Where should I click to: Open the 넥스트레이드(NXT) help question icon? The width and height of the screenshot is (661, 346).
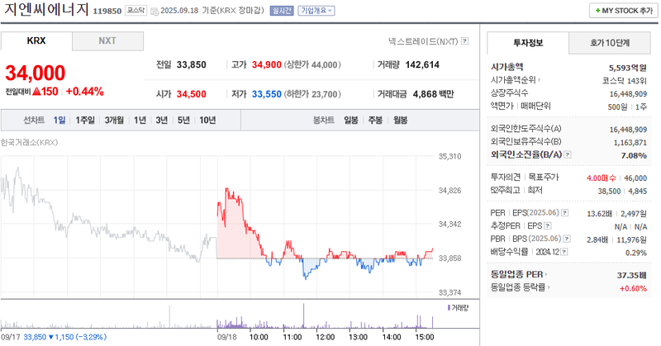(x=464, y=41)
